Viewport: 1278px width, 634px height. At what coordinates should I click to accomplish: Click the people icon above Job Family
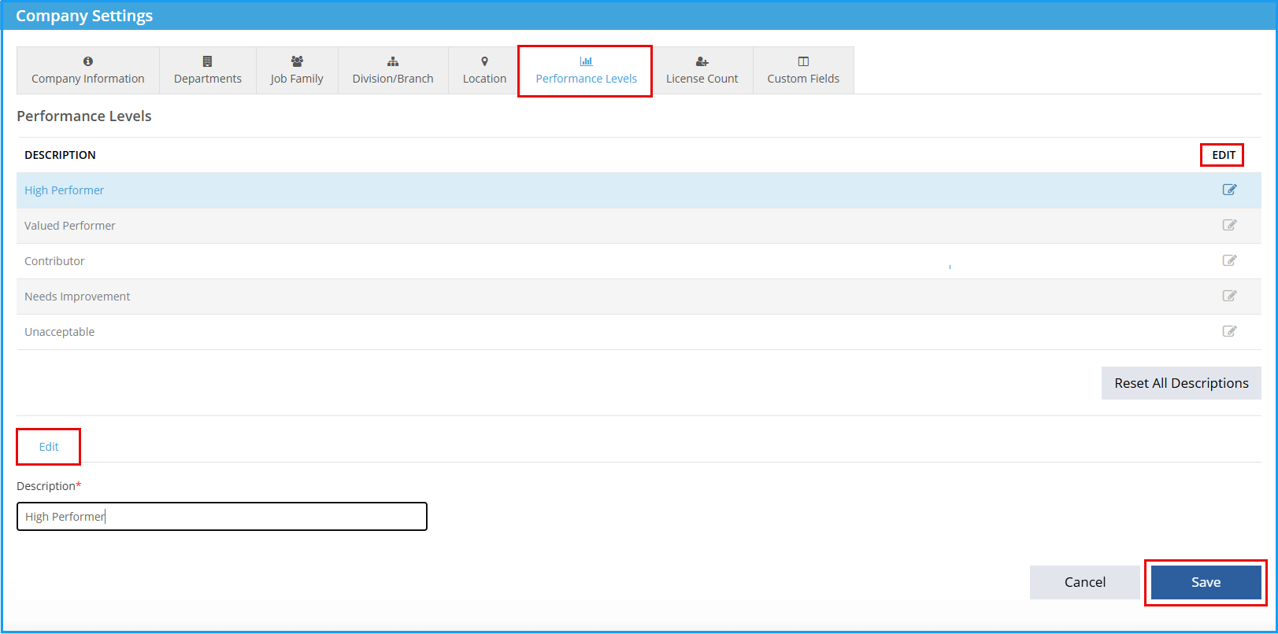coord(297,61)
